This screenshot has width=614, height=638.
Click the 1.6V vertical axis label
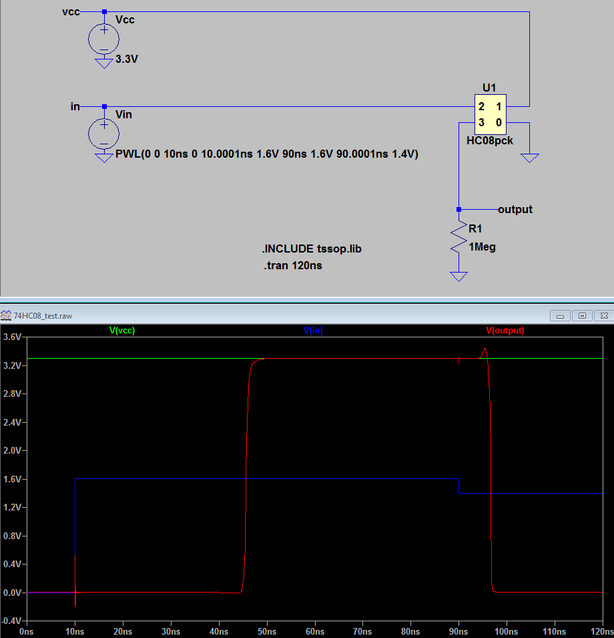pyautogui.click(x=12, y=479)
